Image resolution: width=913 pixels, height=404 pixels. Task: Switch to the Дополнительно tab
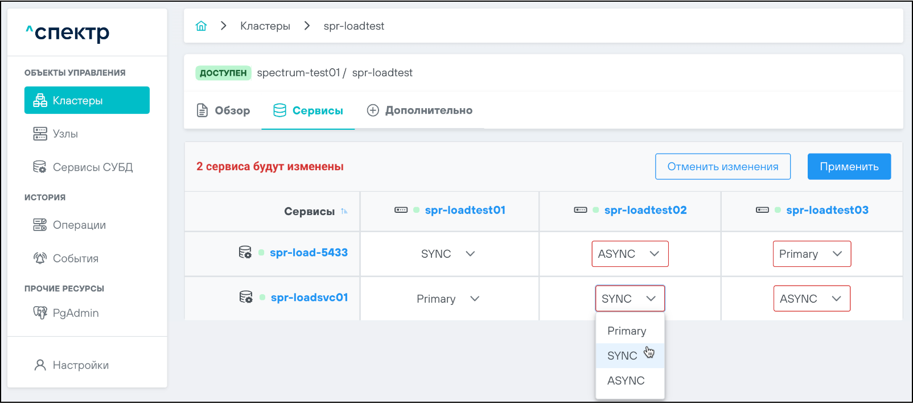point(420,110)
